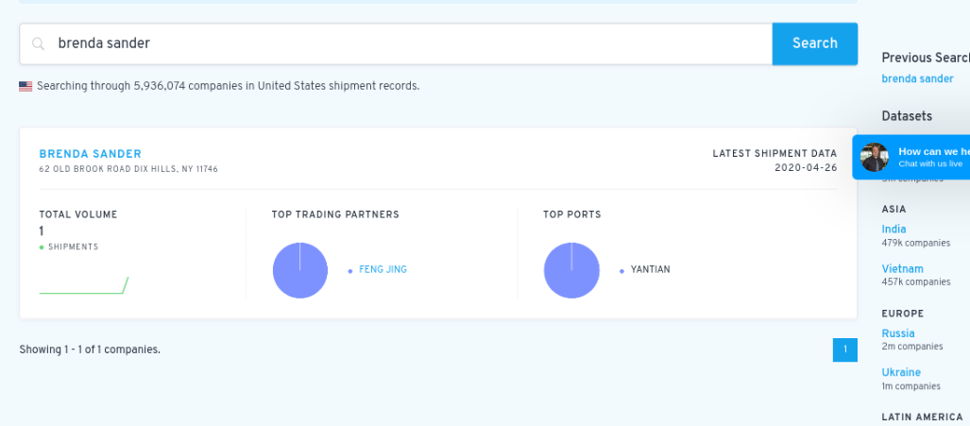Click the legend dot beside YANTIAN

tap(621, 271)
